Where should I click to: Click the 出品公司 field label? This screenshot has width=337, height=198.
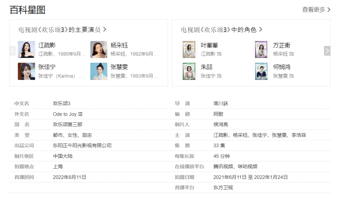tap(24, 146)
